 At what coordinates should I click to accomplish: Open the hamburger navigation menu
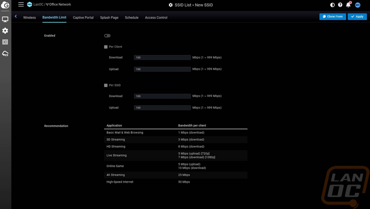click(21, 4)
